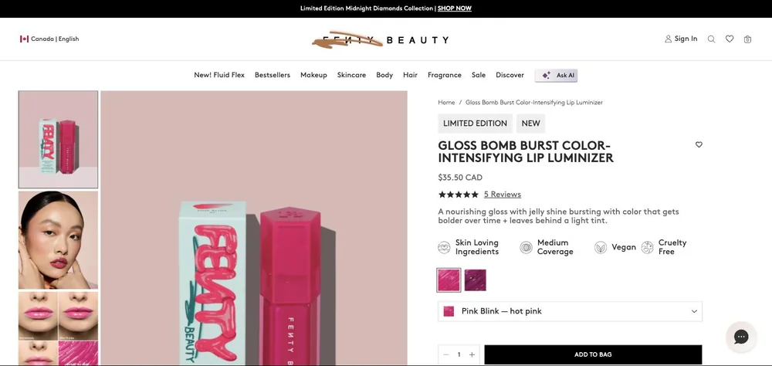
Task: Open the Hair menu
Action: pyautogui.click(x=410, y=76)
